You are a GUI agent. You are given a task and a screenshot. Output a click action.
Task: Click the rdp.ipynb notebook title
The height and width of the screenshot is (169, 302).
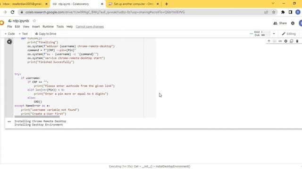pyautogui.click(x=21, y=21)
